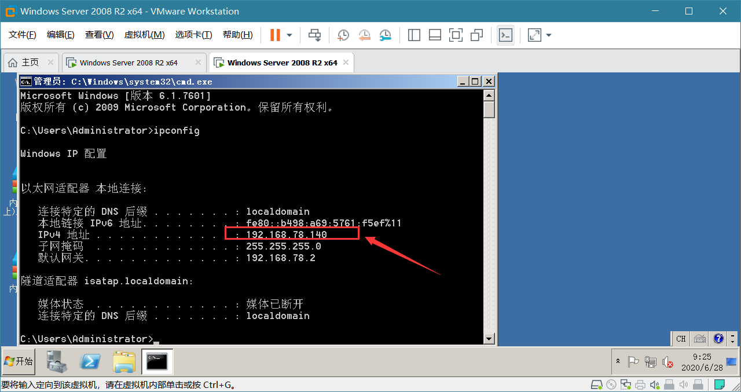This screenshot has height=392, width=741.
Task: Open the 虚拟机(M) menu
Action: tap(144, 35)
